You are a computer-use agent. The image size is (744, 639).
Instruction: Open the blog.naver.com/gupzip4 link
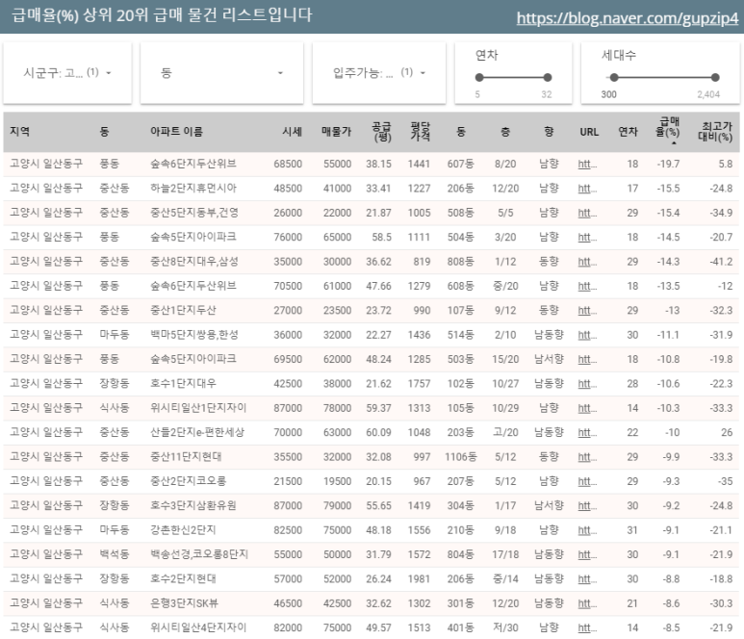pyautogui.click(x=628, y=18)
